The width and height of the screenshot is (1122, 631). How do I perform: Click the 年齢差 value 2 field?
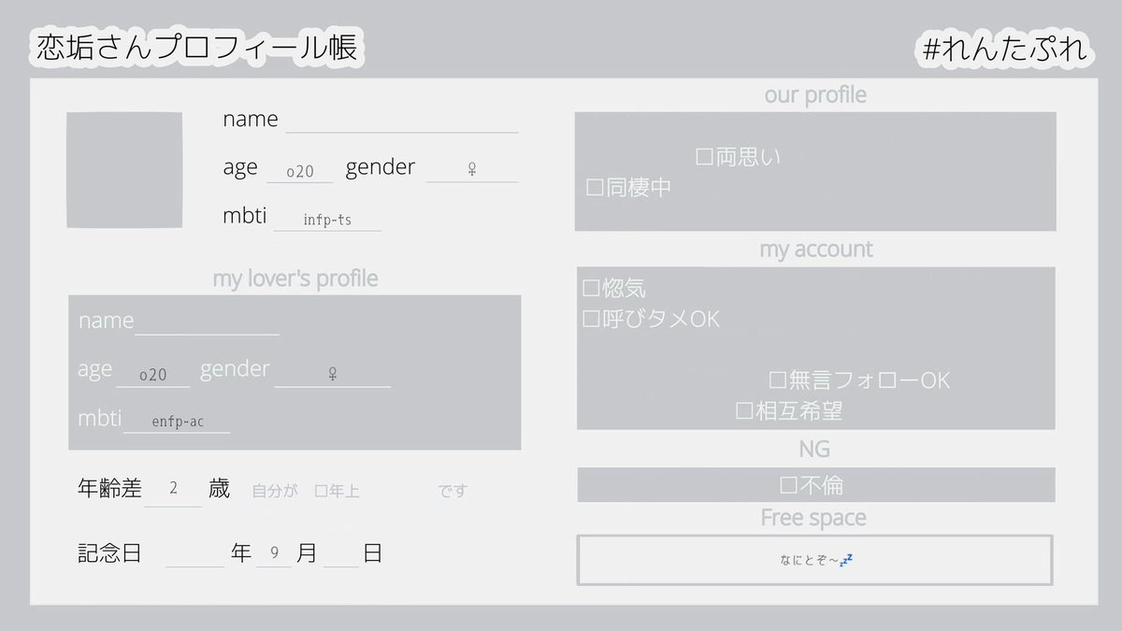tap(173, 489)
